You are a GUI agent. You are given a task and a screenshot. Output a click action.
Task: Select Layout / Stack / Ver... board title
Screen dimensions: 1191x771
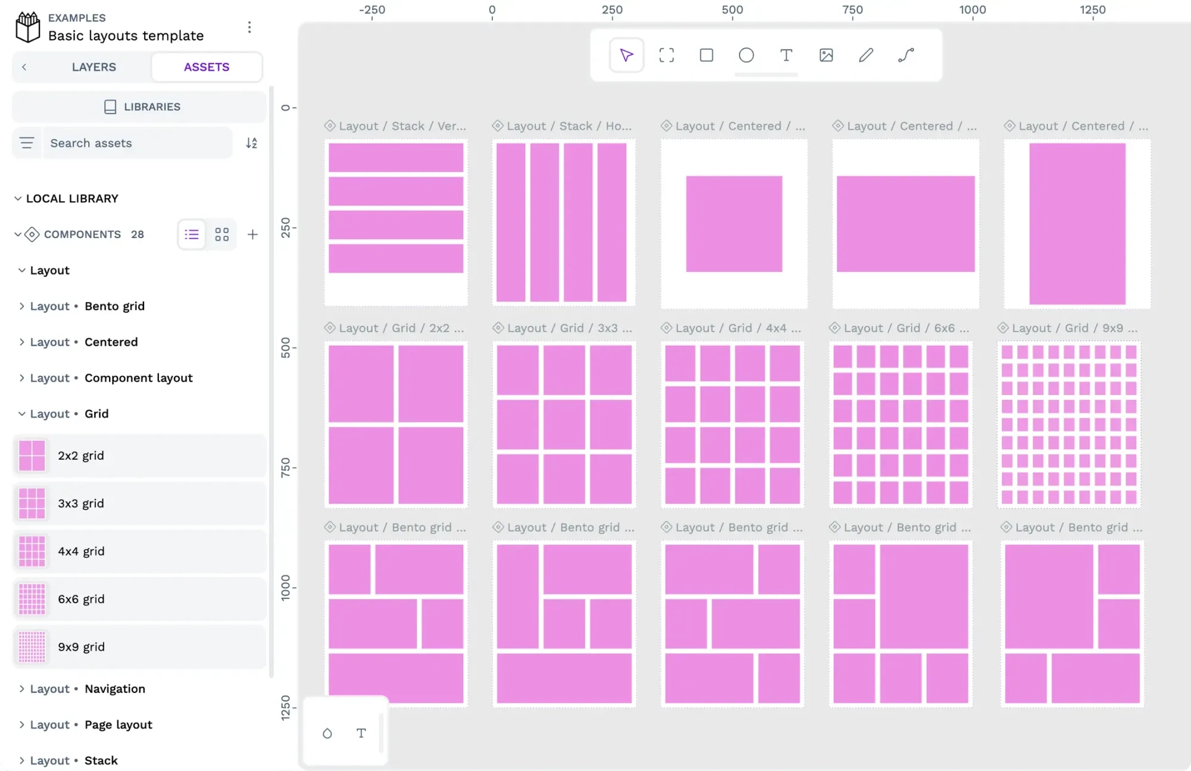pyautogui.click(x=403, y=126)
